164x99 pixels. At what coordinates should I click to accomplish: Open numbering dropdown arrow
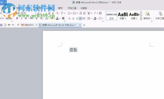click(77, 13)
